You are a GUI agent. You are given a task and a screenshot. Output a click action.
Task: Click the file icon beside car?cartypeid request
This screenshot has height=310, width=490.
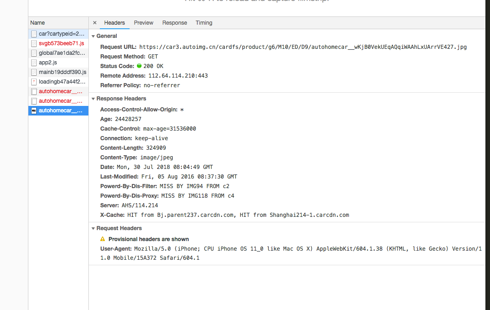(33, 34)
